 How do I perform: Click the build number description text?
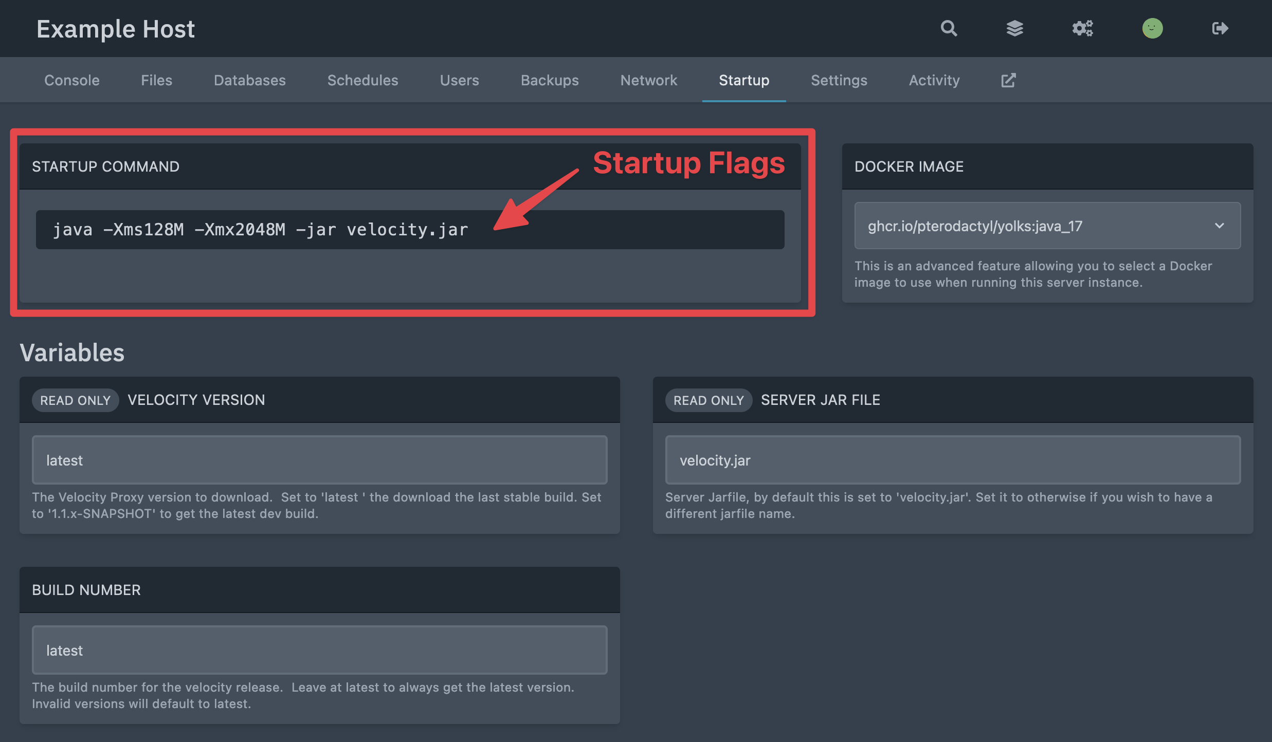303,696
